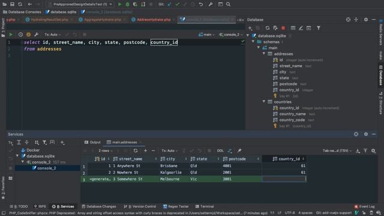The width and height of the screenshot is (384, 216).
Task: Start the debugger with the bug icon
Action: 127,4
